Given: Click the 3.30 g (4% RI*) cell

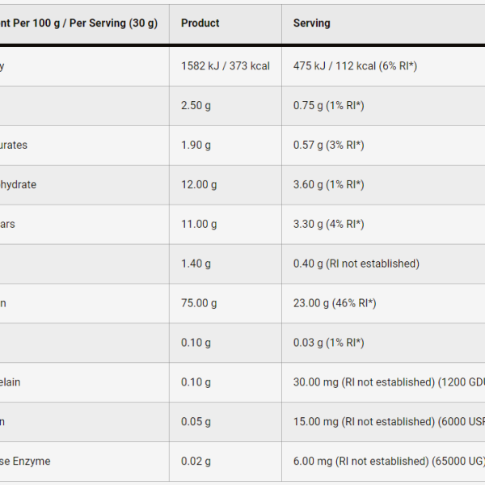Looking at the screenshot, I should (328, 225).
